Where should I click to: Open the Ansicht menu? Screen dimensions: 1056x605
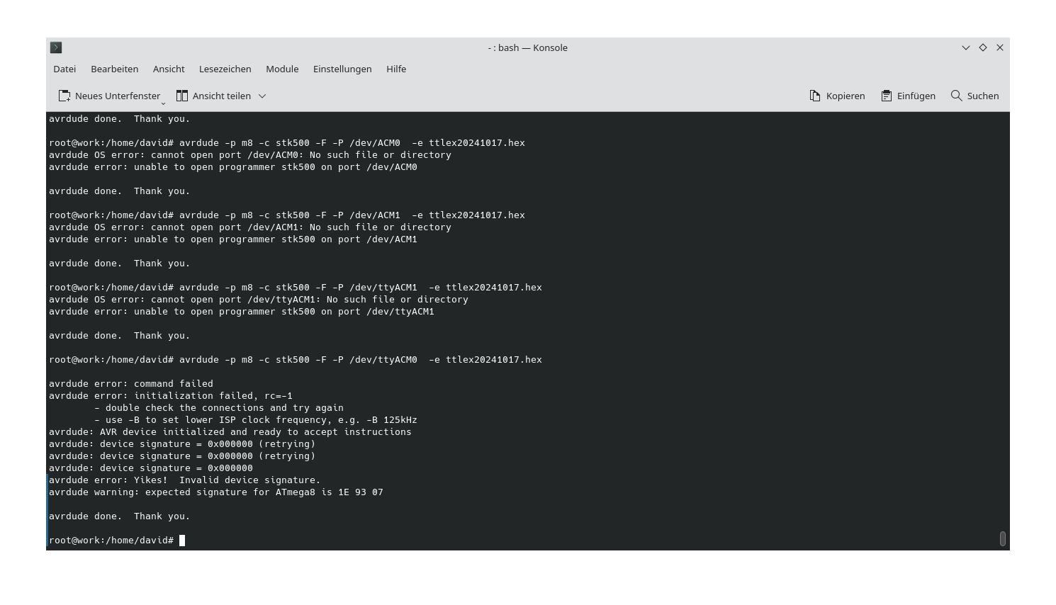point(168,69)
